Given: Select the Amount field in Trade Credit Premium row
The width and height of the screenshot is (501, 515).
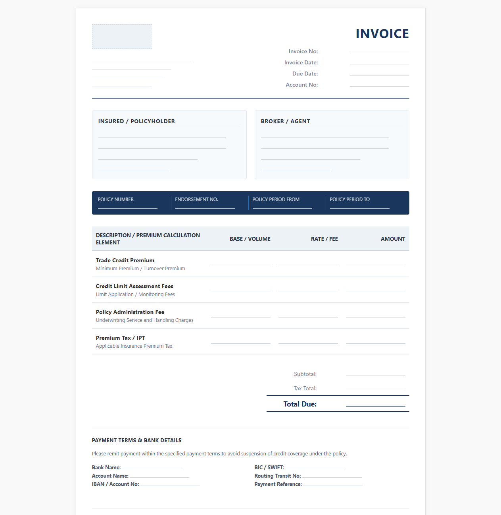Looking at the screenshot, I should (376, 263).
